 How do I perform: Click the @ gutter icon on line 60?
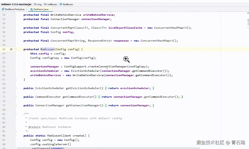click(x=11, y=49)
